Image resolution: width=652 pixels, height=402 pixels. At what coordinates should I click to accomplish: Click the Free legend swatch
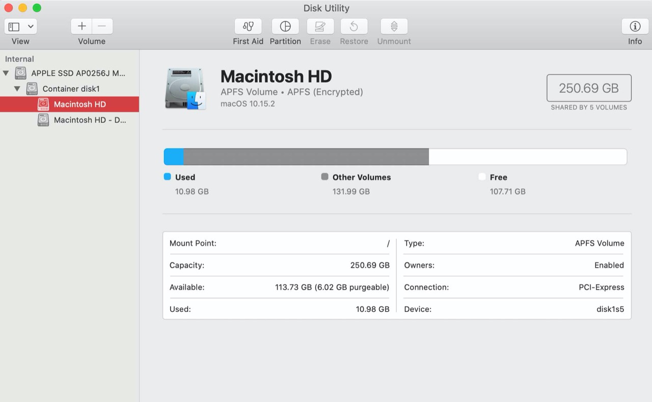pyautogui.click(x=481, y=177)
